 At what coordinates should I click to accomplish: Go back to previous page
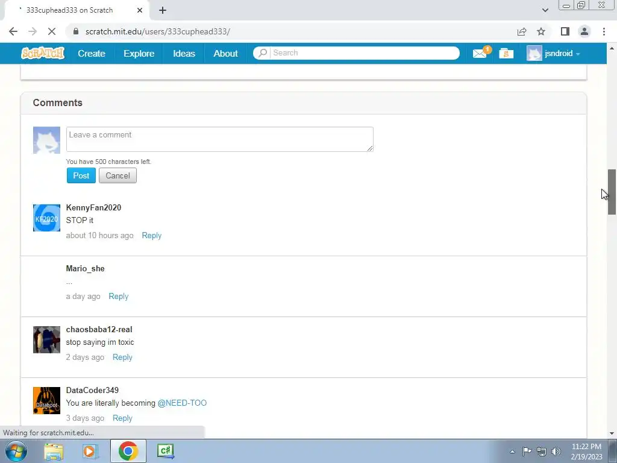pyautogui.click(x=13, y=31)
